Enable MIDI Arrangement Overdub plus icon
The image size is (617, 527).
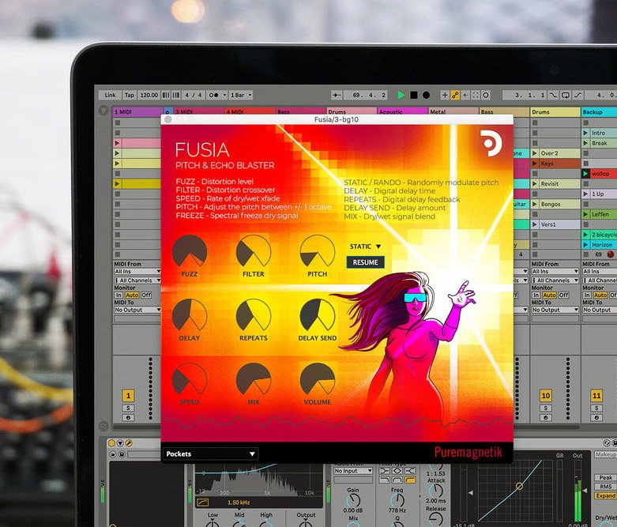[445, 95]
